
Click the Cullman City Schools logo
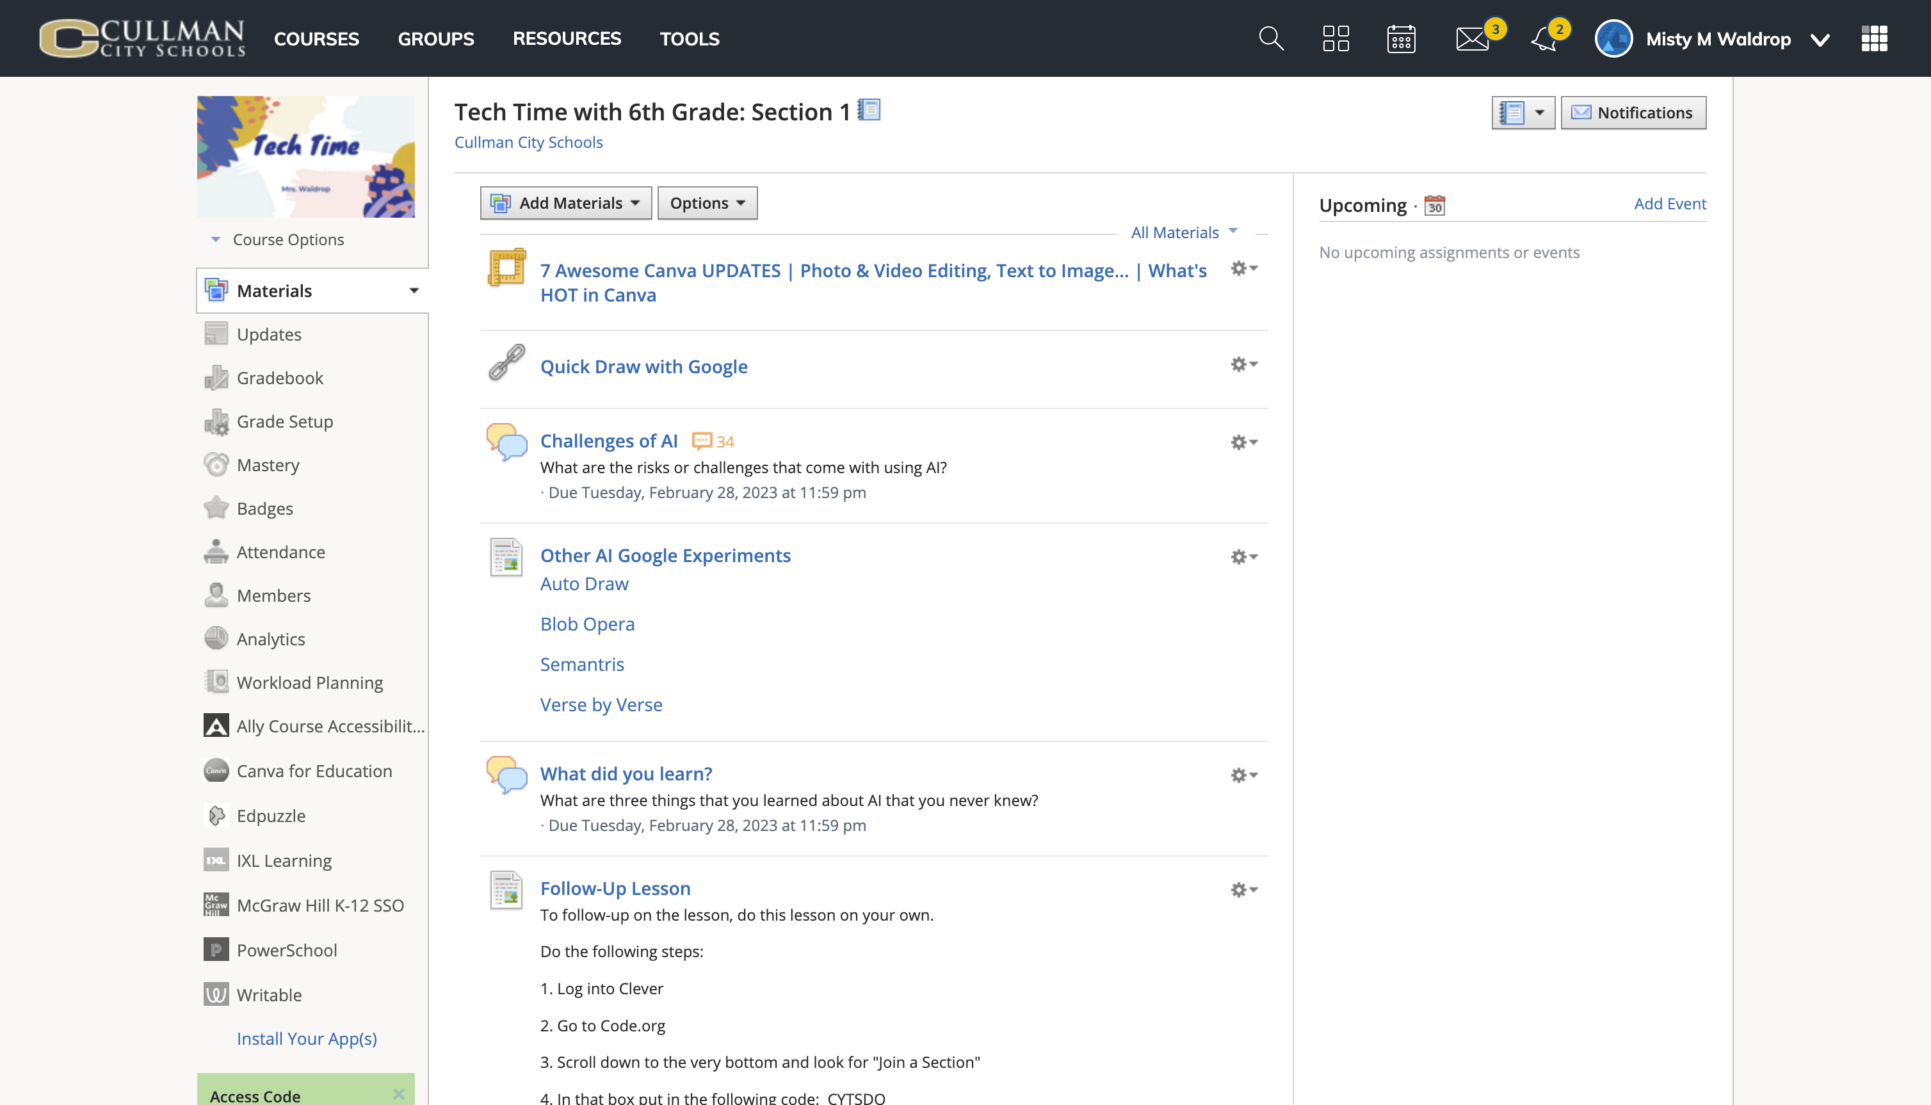143,38
